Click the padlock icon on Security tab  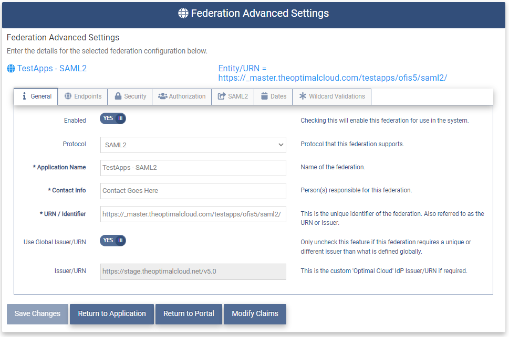[x=118, y=96]
